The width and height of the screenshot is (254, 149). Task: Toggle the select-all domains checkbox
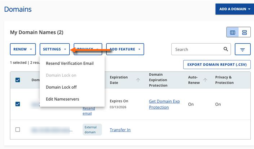18,80
